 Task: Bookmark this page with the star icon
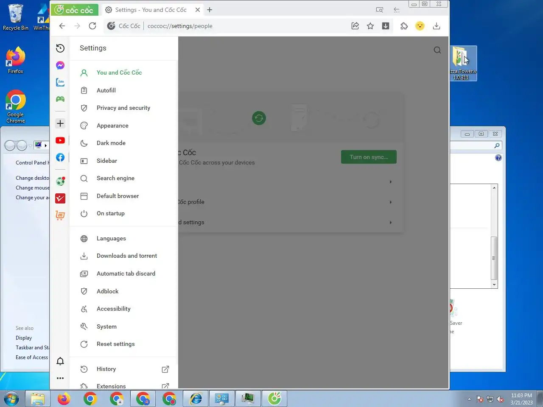click(x=370, y=26)
